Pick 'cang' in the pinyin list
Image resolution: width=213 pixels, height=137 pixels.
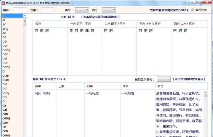[x=6, y=118]
